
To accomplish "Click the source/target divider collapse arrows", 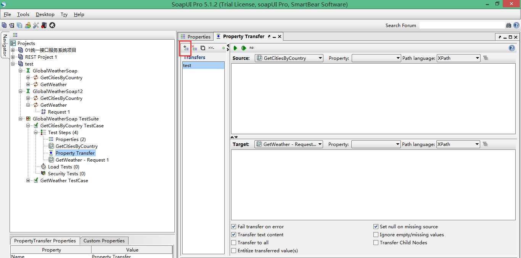I will [234, 137].
